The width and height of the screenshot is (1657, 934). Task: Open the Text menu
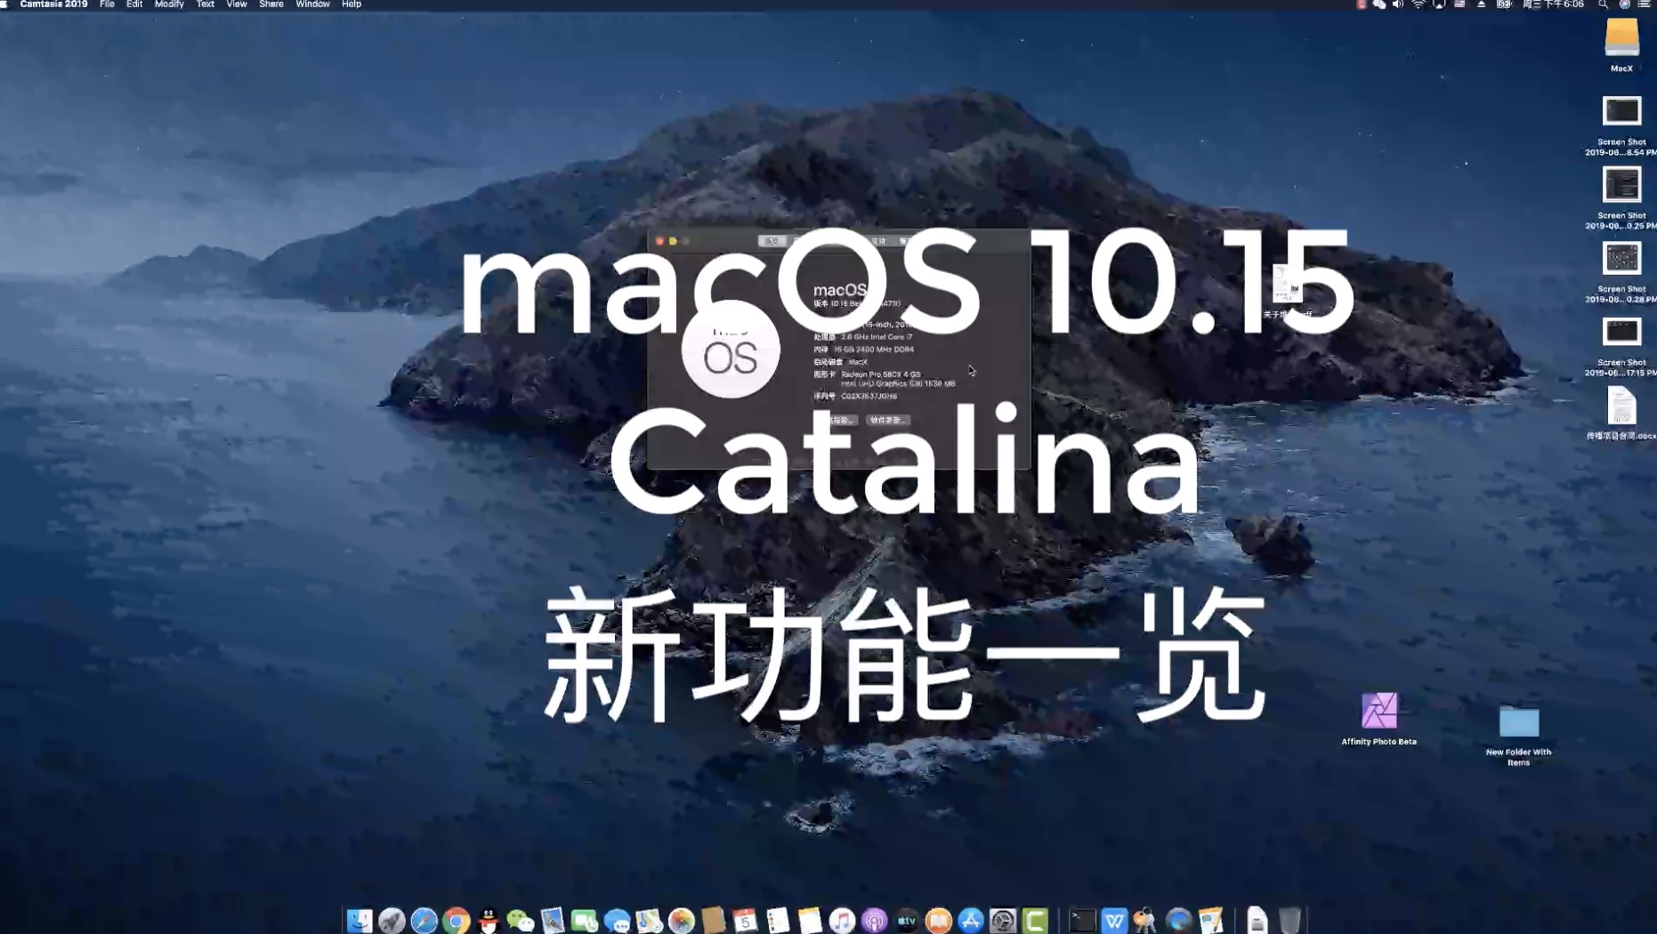pos(205,4)
